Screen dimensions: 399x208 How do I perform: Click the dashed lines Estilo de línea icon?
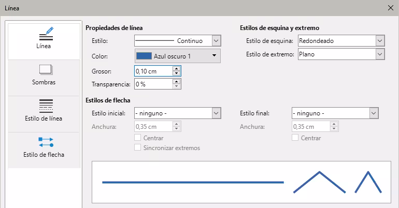pyautogui.click(x=46, y=106)
